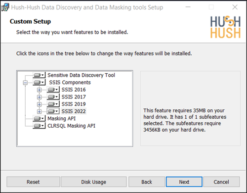Image resolution: width=247 pixels, height=193 pixels.
Task: Expand the SSIS 2016 subfeatures
Action: [39, 90]
